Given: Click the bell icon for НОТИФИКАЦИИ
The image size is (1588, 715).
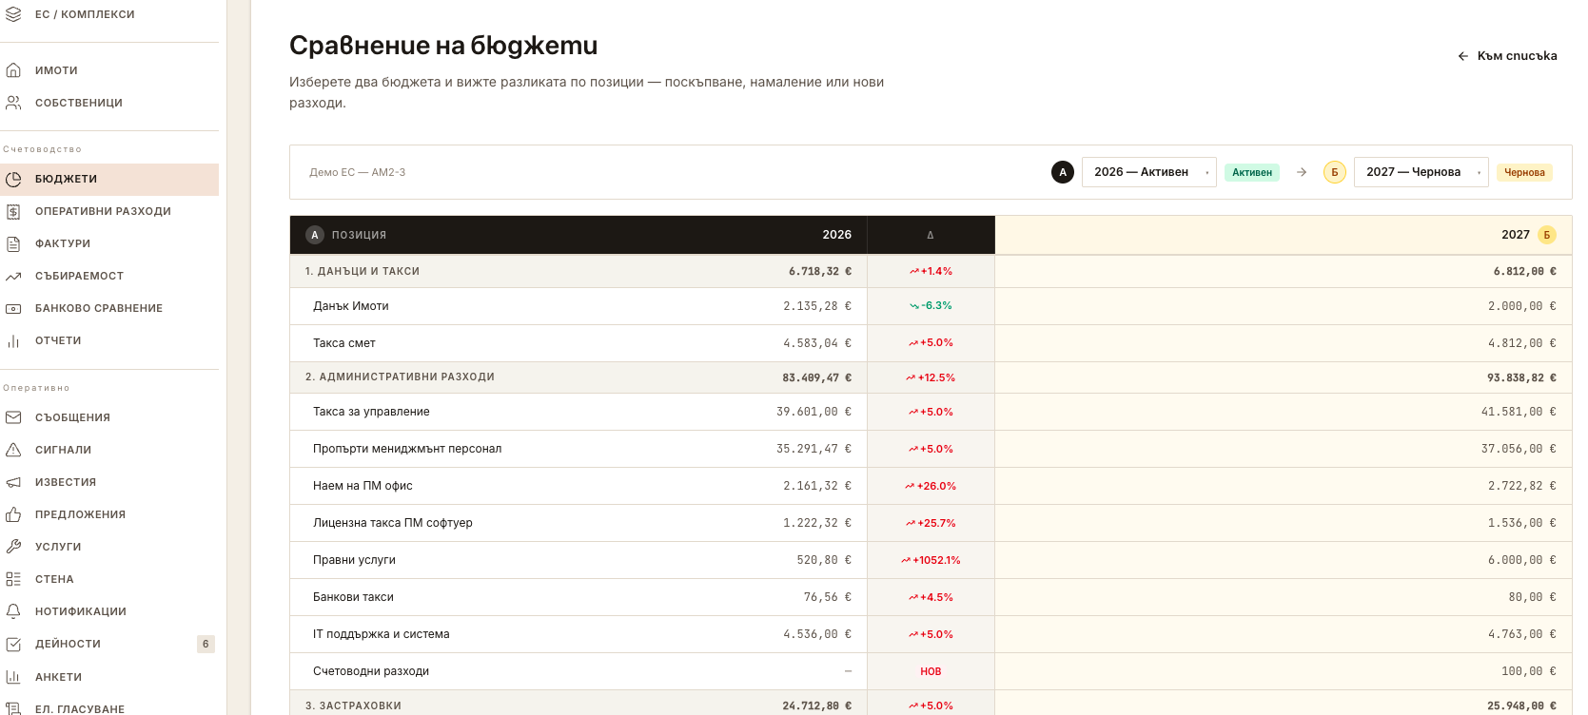Looking at the screenshot, I should point(13,611).
